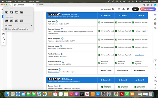Rotate the page view clockwise
This screenshot has width=158, height=98.
155,77
